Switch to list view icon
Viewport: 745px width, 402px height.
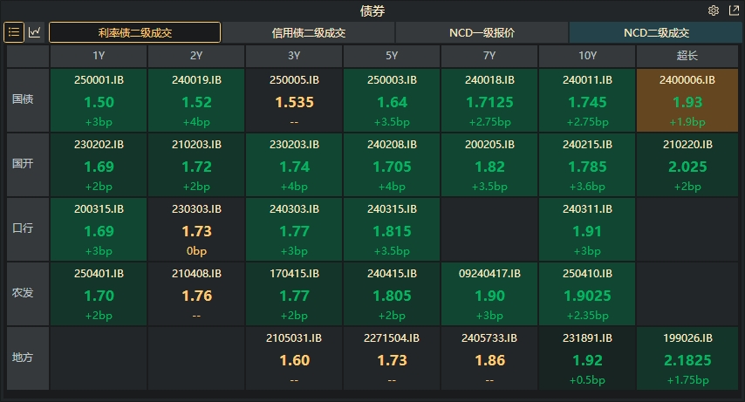point(14,32)
